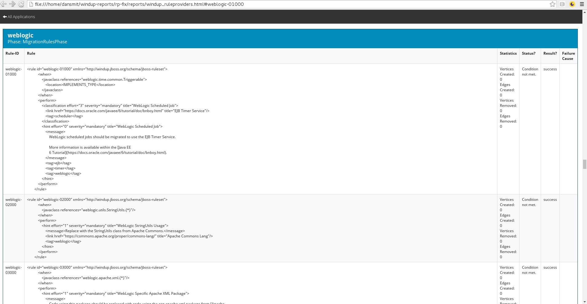Click the weblogic.apache.xml javaclass line

[86, 278]
